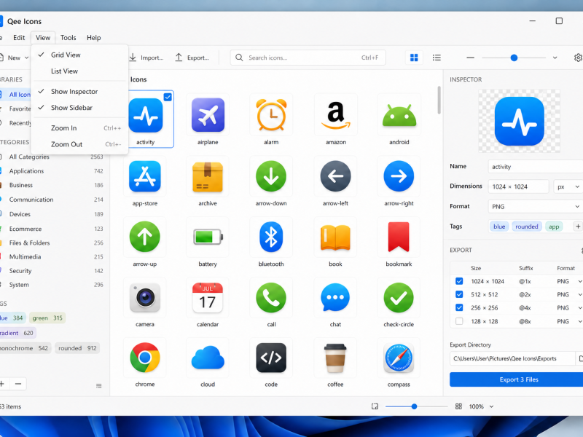Open the dimensions unit px dropdown
Screen dimensions: 583x437
568,186
